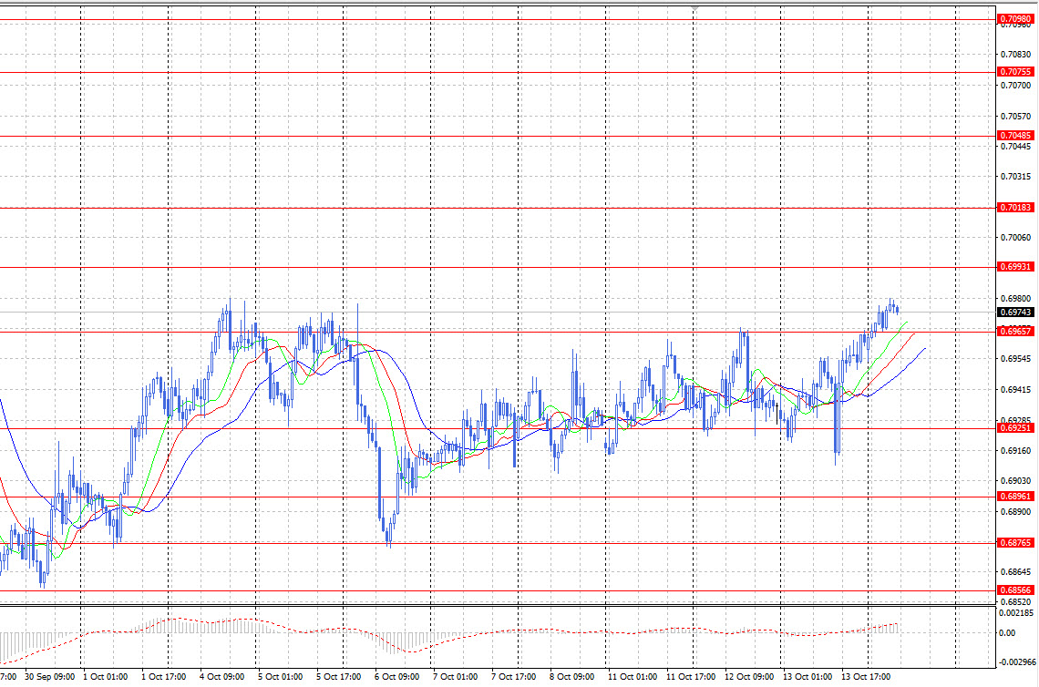Image resolution: width=1039 pixels, height=687 pixels.
Task: Click the 1 Oct 01:00 time label
Action: click(106, 677)
